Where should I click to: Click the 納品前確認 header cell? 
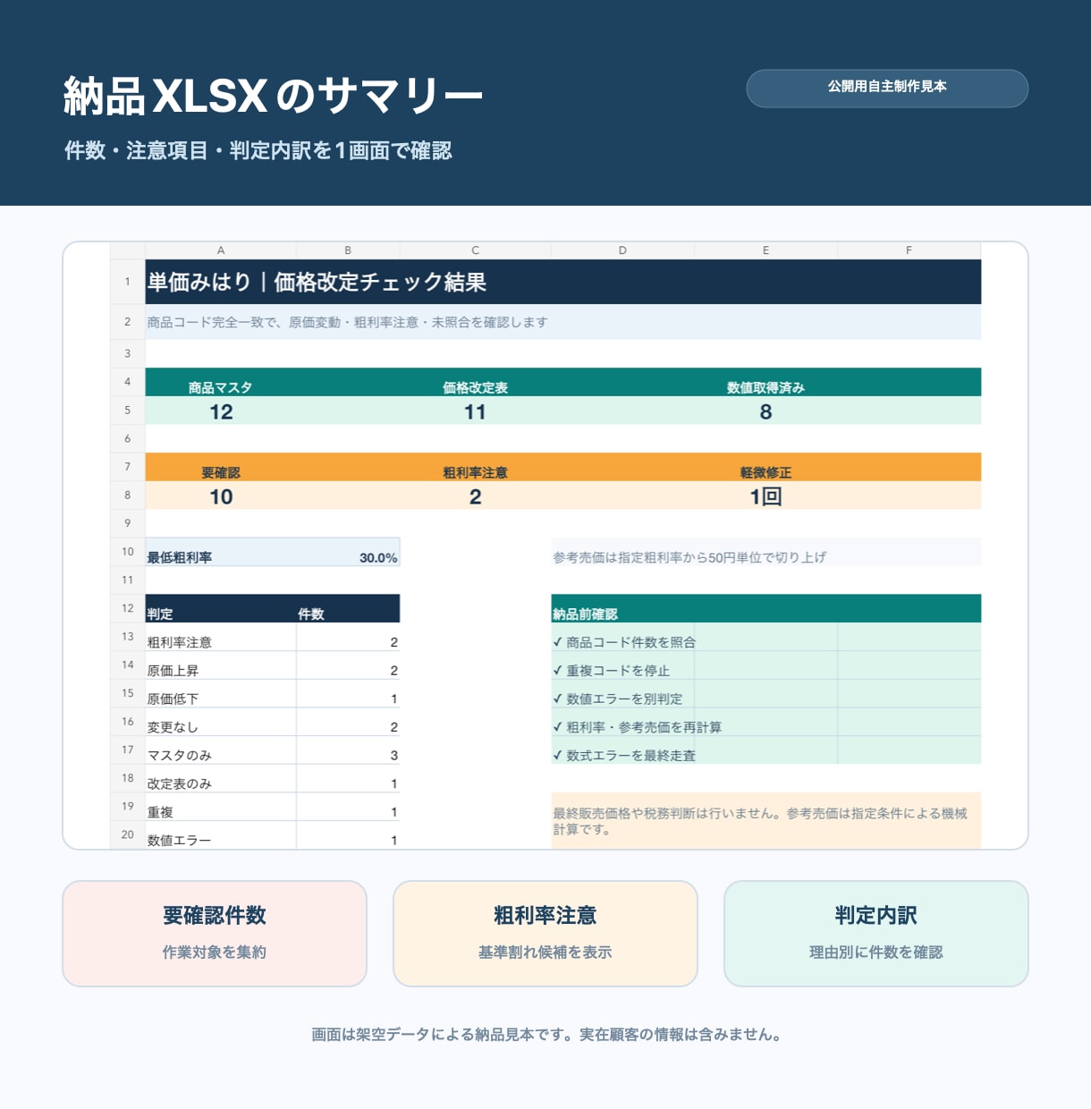[766, 608]
